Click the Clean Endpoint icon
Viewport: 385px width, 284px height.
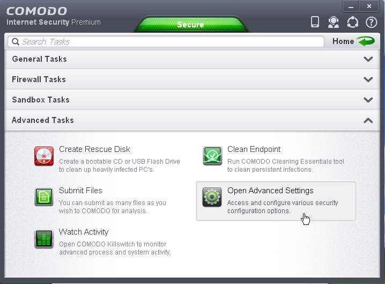212,156
